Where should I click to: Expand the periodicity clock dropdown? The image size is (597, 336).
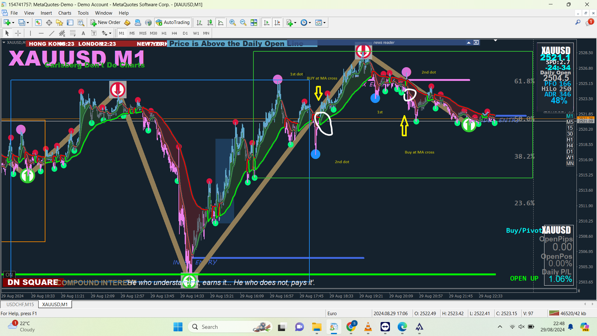[310, 23]
